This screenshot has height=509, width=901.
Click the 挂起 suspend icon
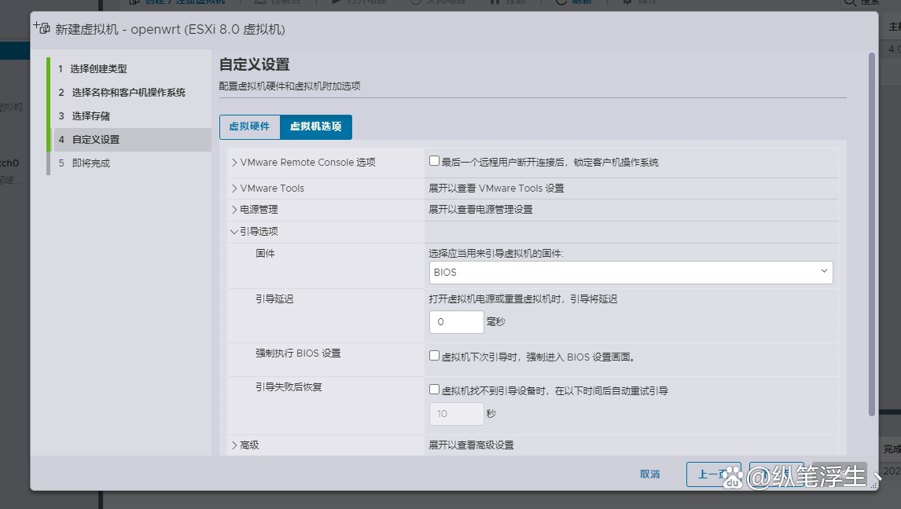495,2
